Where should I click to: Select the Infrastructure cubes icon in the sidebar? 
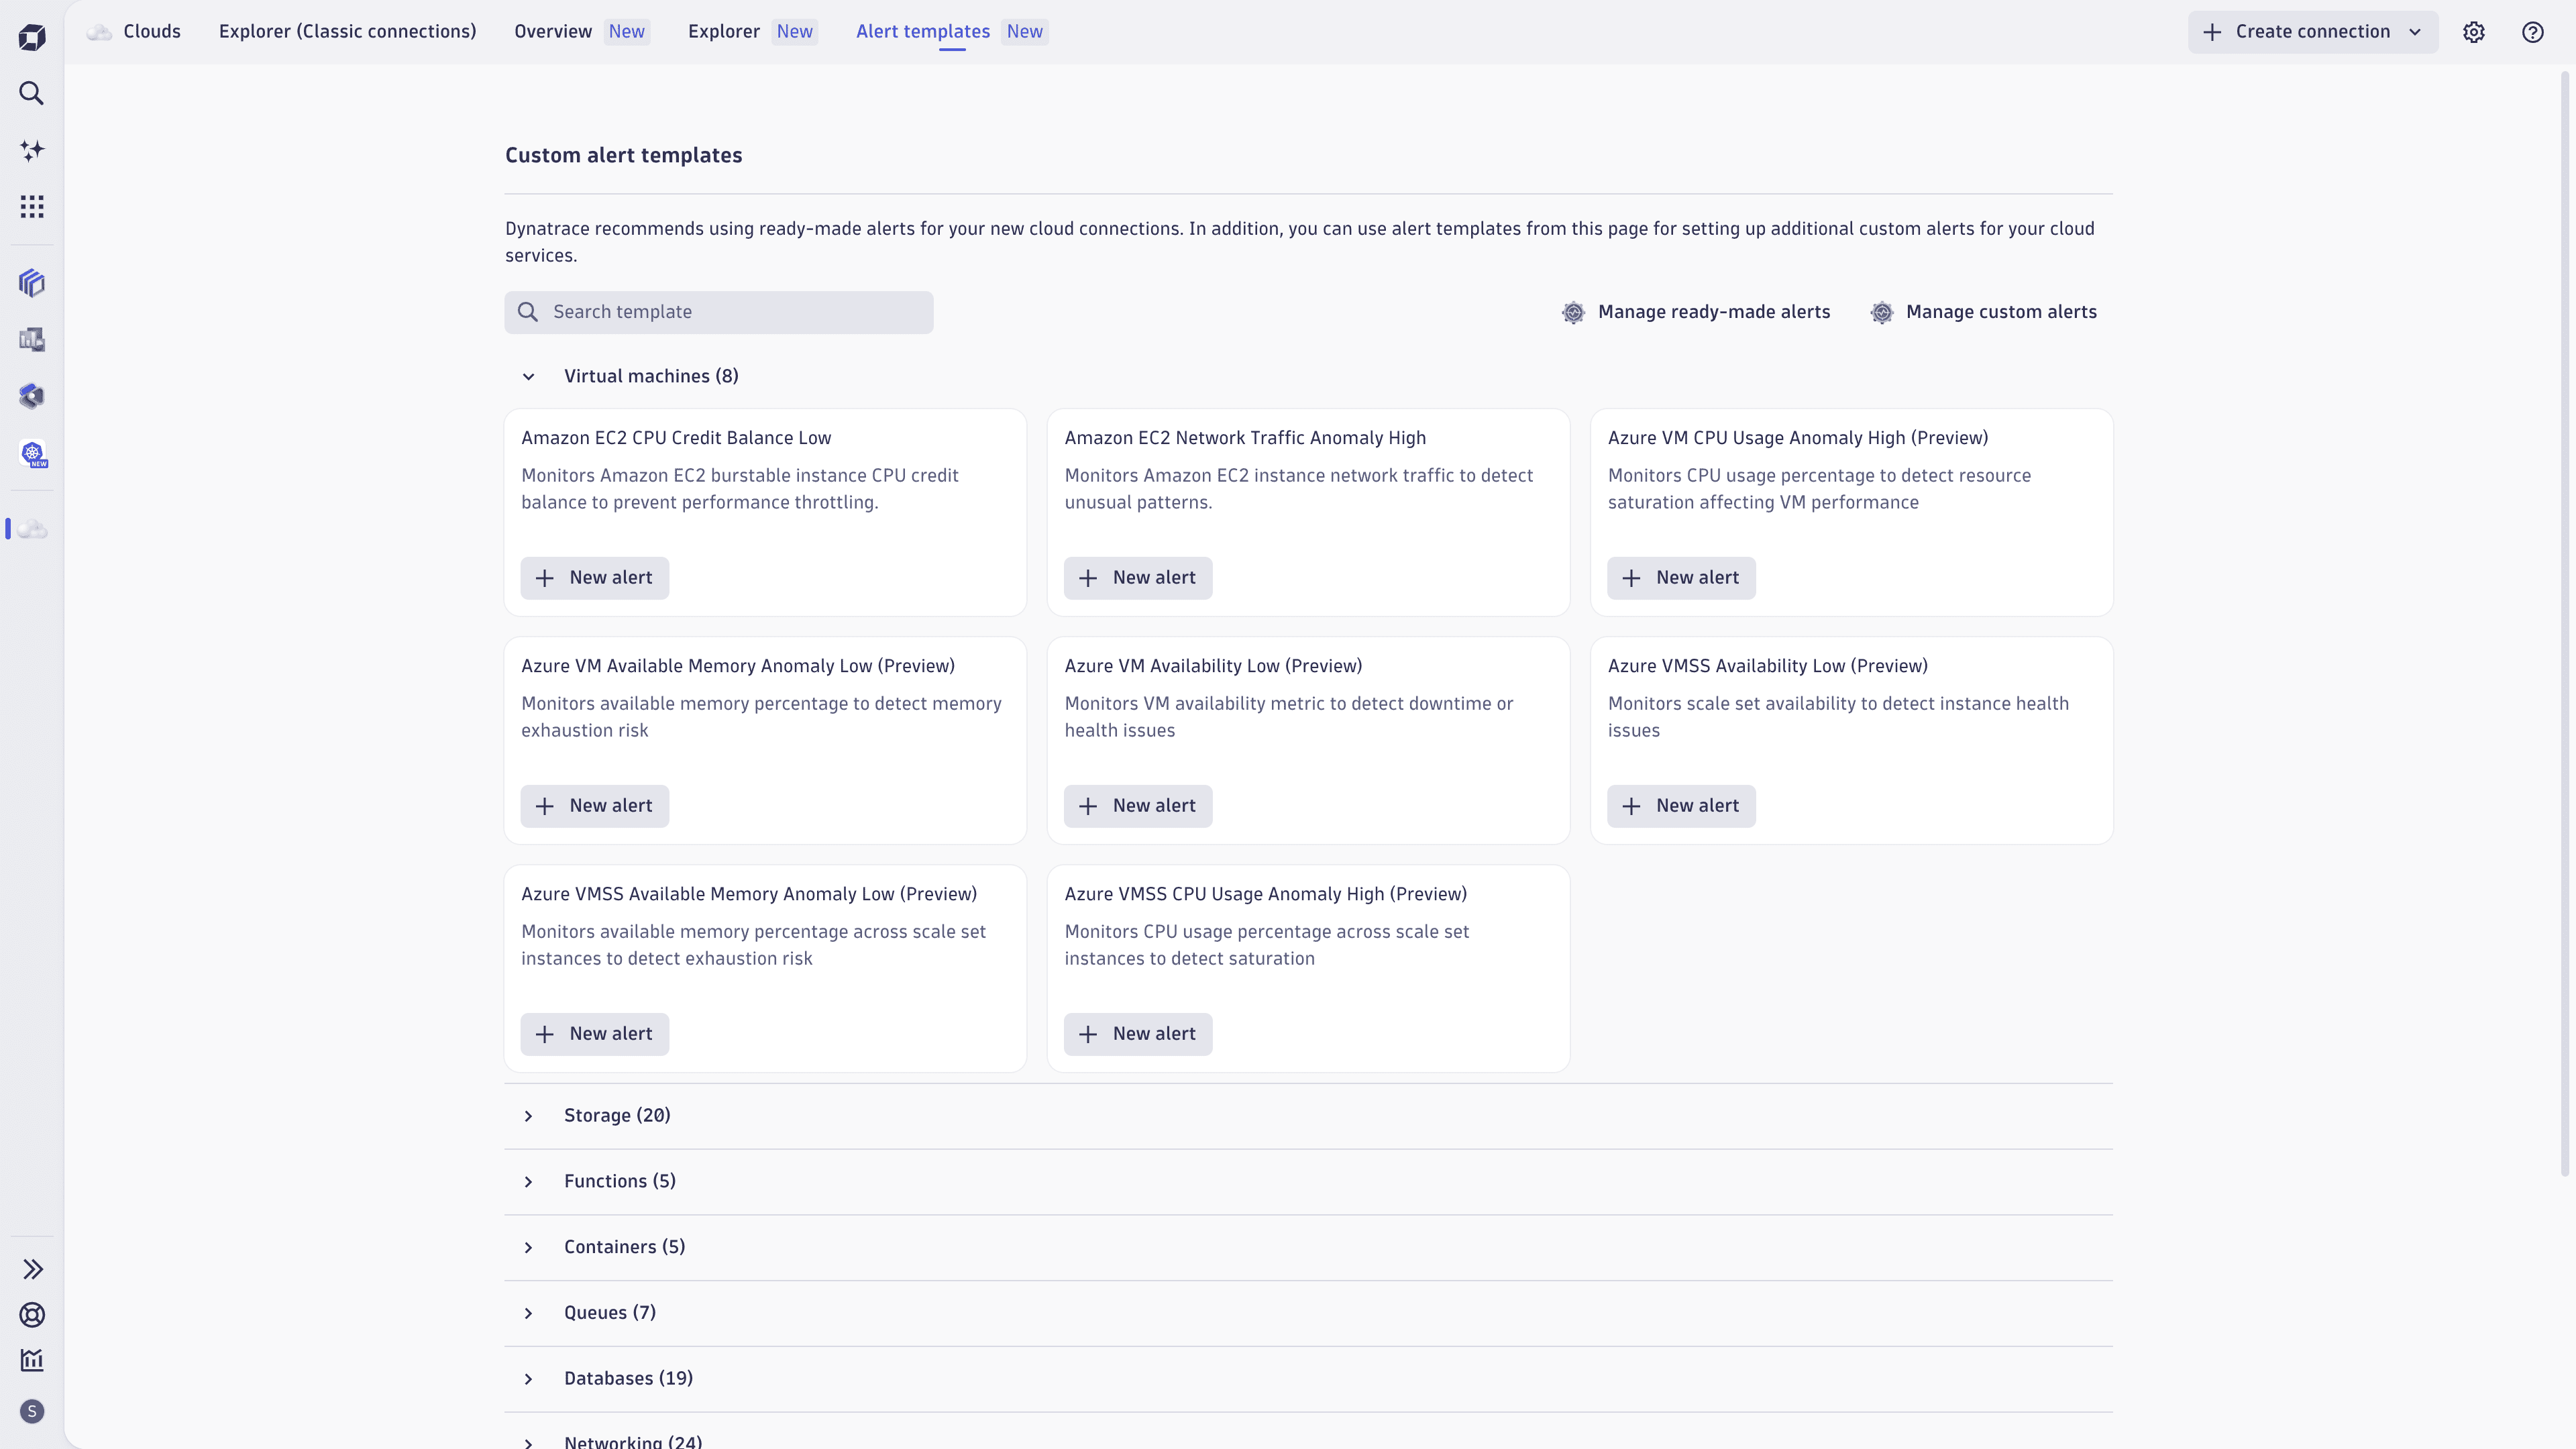click(x=31, y=283)
